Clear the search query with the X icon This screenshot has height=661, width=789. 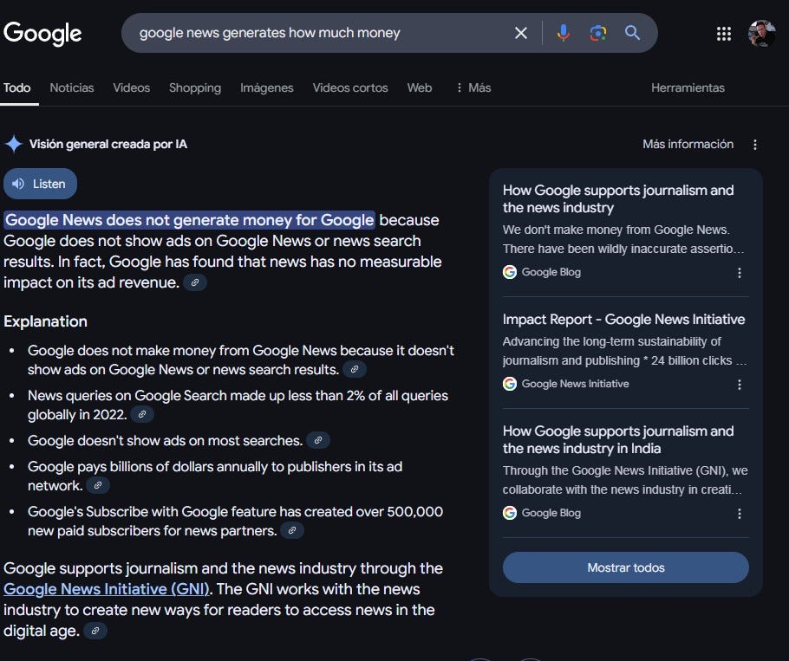click(x=521, y=33)
